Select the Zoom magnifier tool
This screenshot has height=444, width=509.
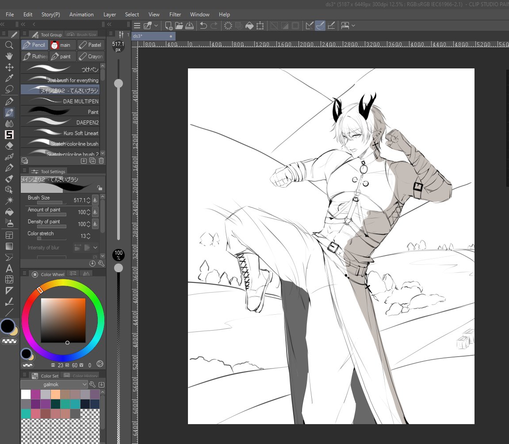tap(9, 45)
